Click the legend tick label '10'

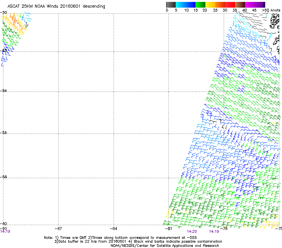[186, 10]
